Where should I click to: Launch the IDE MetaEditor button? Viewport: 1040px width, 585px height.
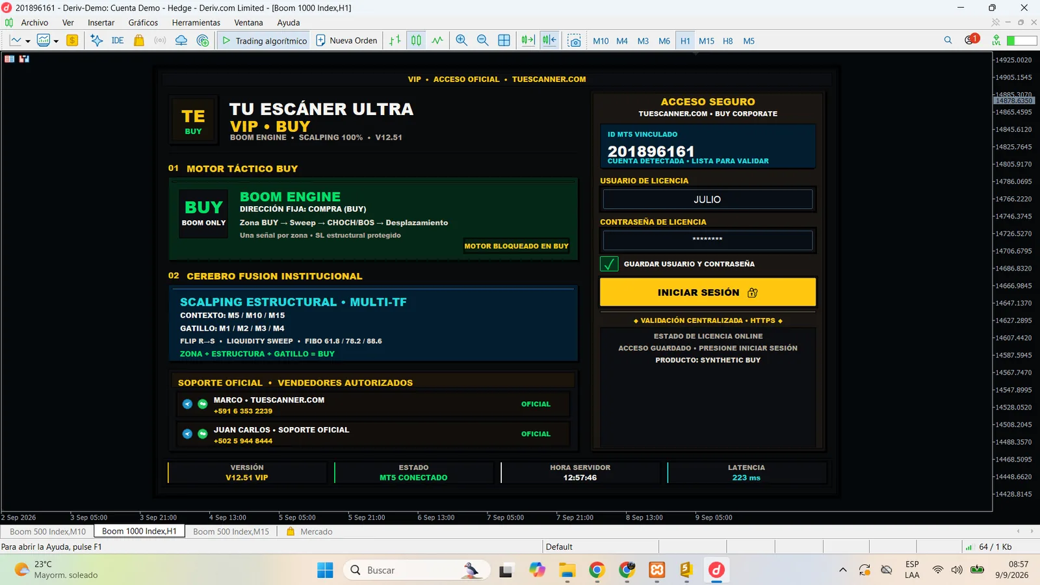click(x=118, y=40)
